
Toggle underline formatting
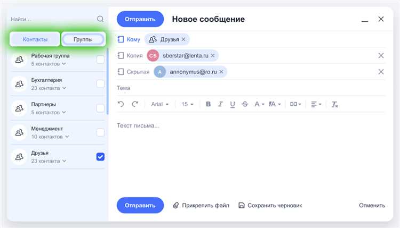pyautogui.click(x=232, y=104)
